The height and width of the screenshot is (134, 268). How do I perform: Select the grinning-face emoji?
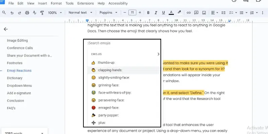coord(123,85)
